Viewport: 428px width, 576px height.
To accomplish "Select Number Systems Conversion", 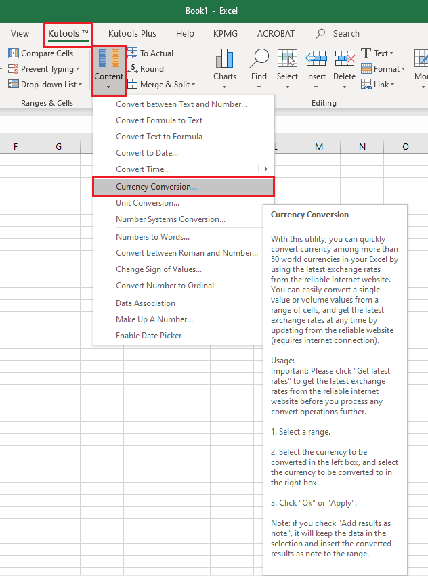I will 178,219.
